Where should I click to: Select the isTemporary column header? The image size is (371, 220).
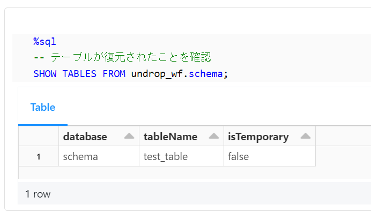pyautogui.click(x=270, y=136)
